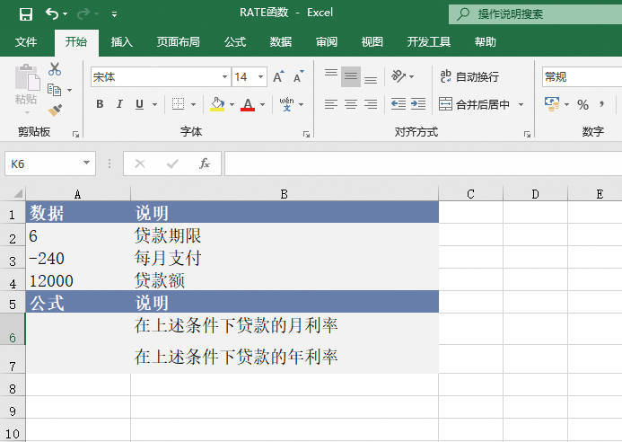Toggle Wrap Text (自动换行)

pos(469,77)
